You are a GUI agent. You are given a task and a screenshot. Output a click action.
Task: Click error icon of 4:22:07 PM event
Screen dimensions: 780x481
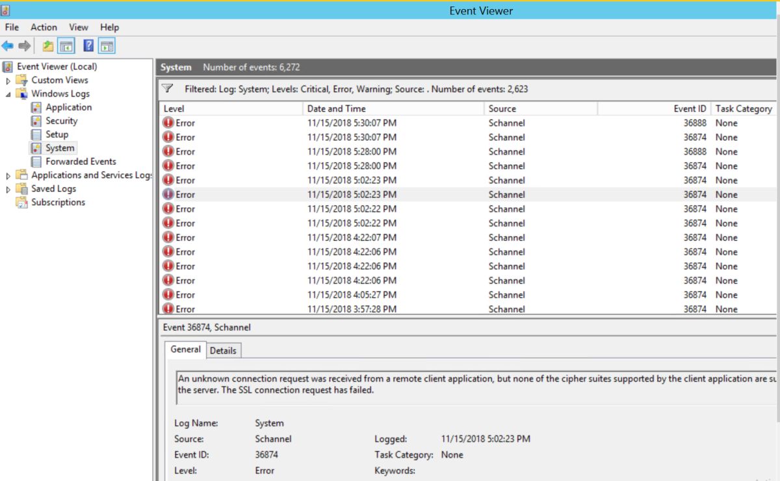(x=168, y=238)
